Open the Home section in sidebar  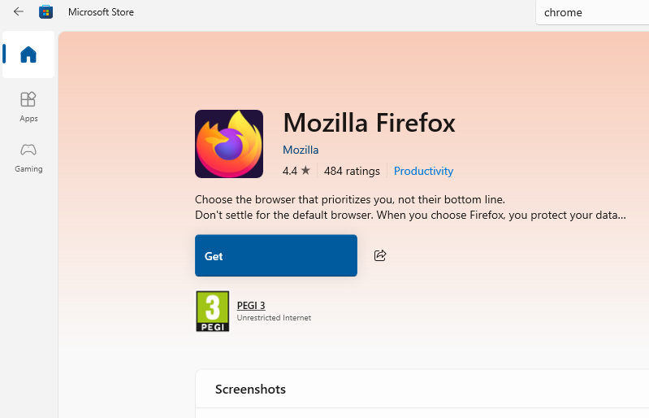(x=28, y=54)
